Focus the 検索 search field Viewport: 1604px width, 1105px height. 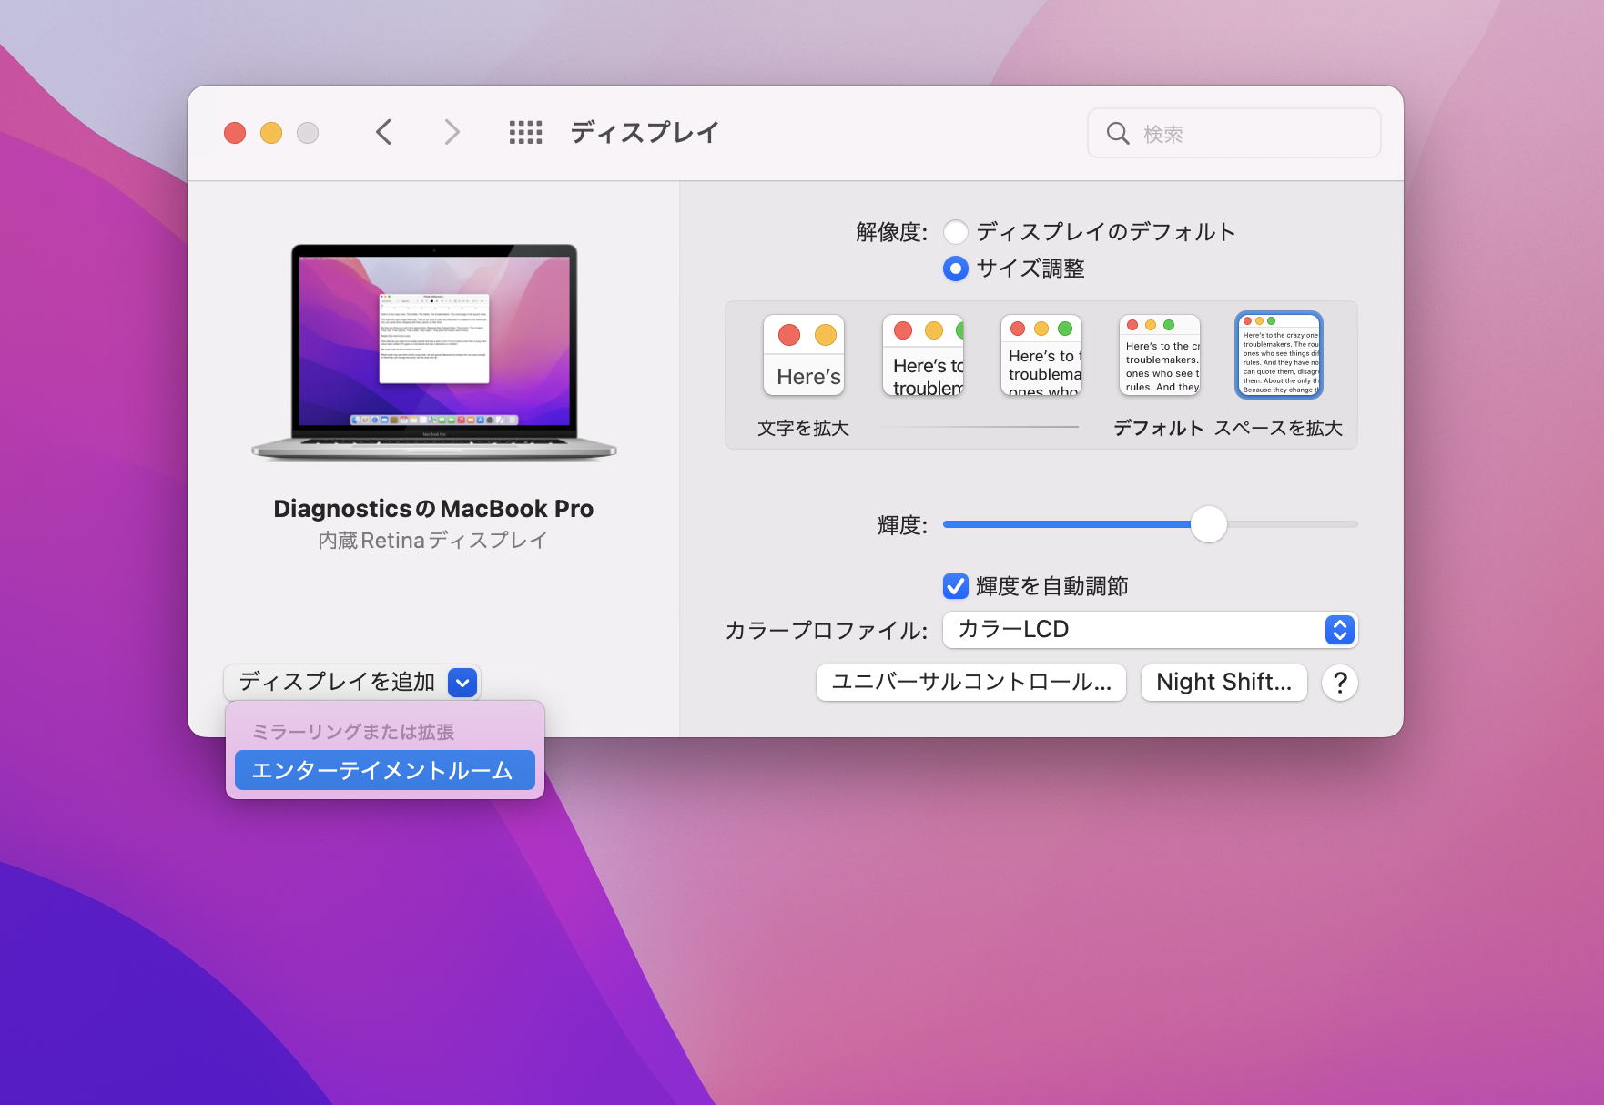(1234, 134)
